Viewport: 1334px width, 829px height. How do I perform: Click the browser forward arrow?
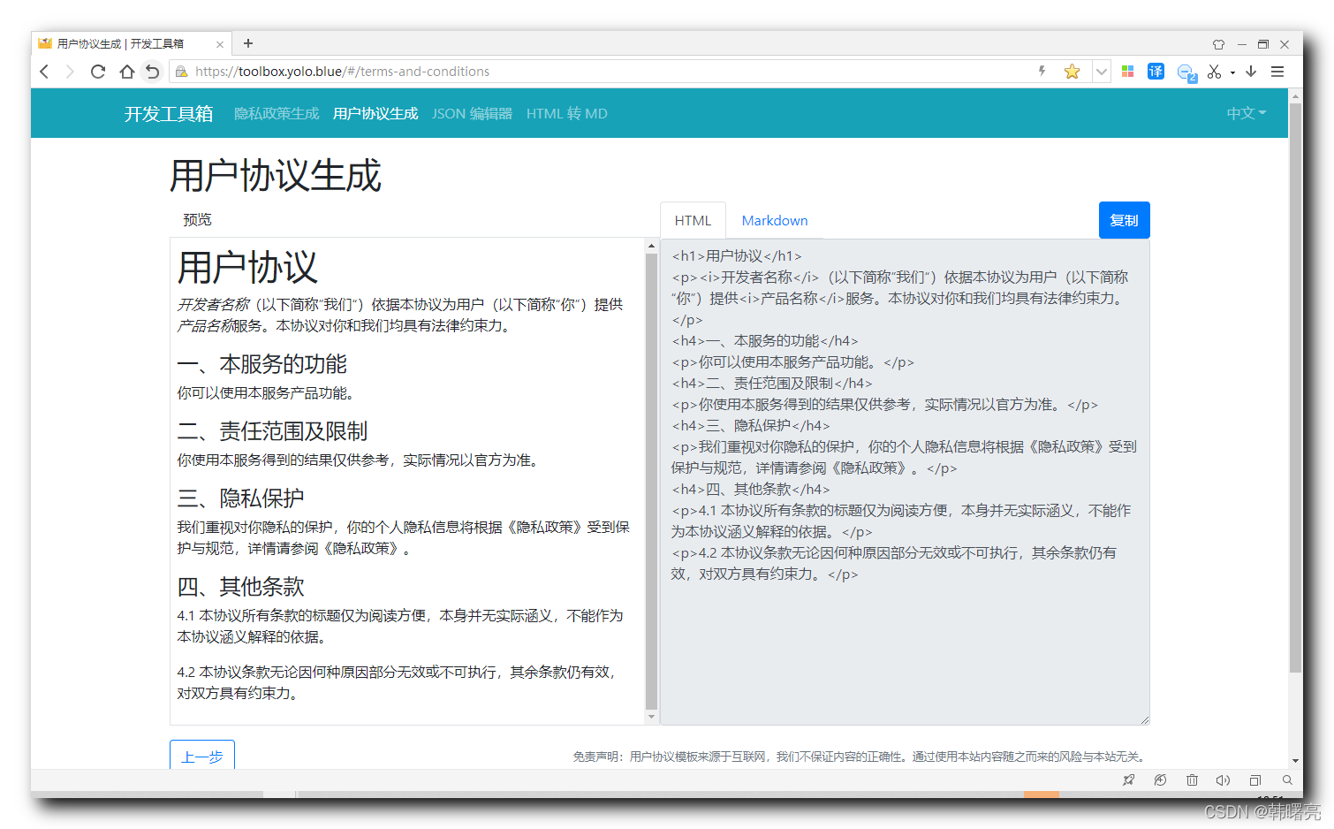coord(70,72)
